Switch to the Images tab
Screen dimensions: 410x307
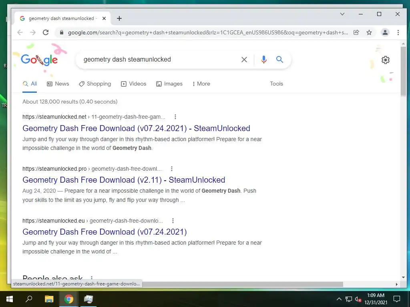pyautogui.click(x=169, y=84)
